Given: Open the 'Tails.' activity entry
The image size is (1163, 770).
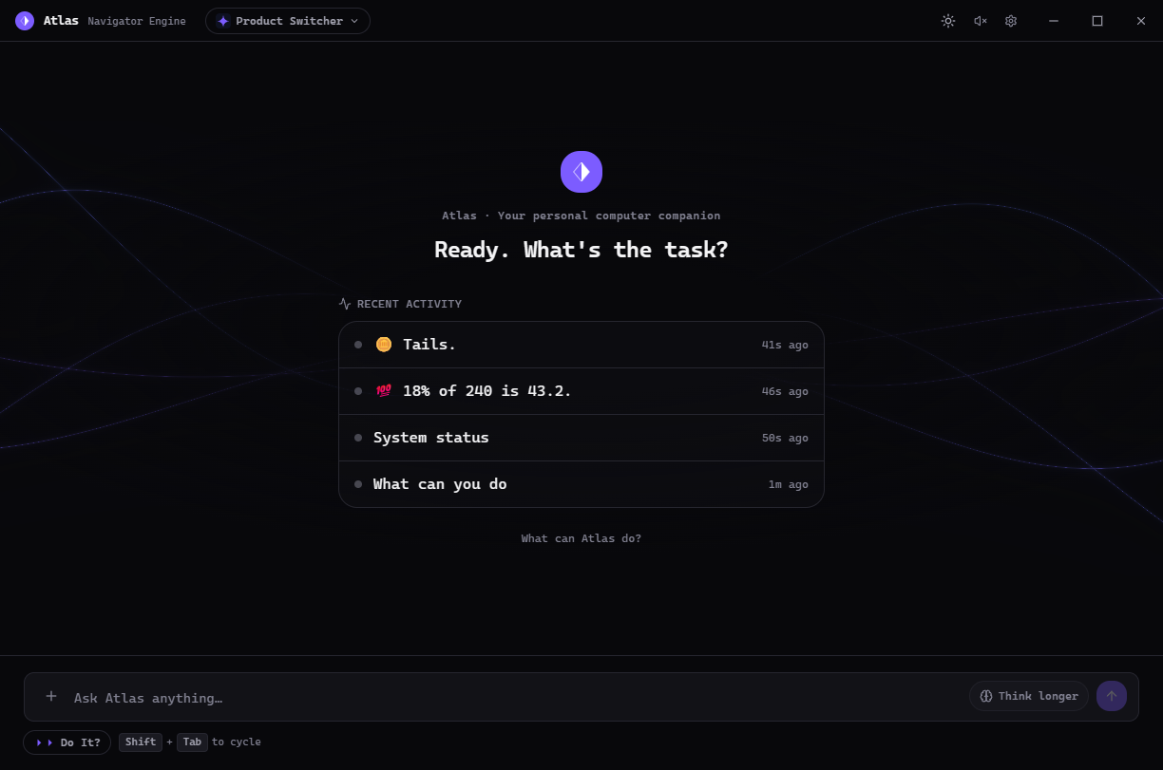Looking at the screenshot, I should [x=581, y=345].
